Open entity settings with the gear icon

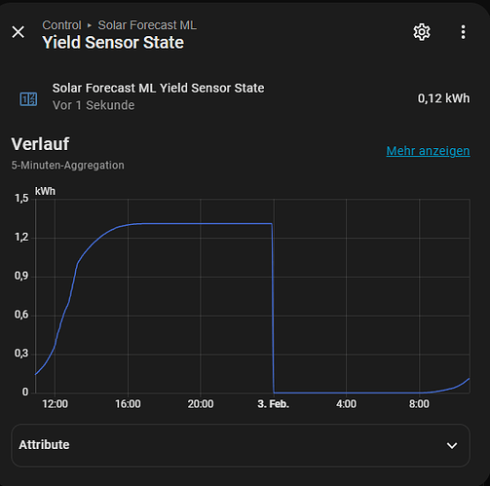[422, 32]
